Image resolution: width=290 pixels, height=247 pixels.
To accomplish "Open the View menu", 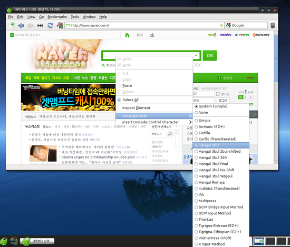I will point(31,17).
